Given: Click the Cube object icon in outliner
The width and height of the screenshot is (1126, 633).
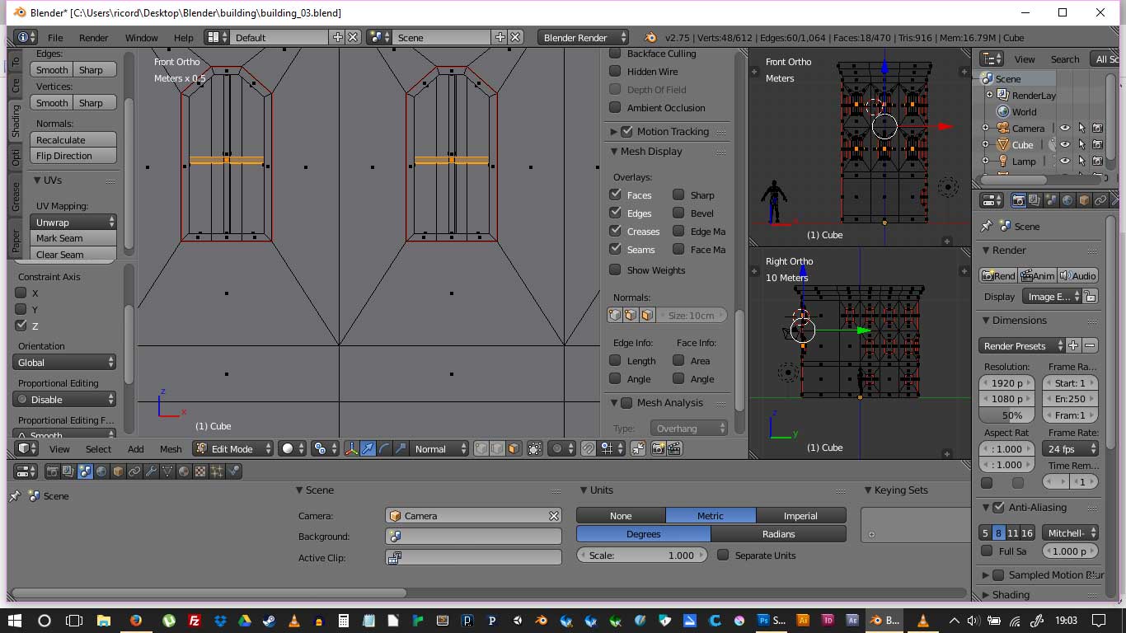Looking at the screenshot, I should 1002,144.
